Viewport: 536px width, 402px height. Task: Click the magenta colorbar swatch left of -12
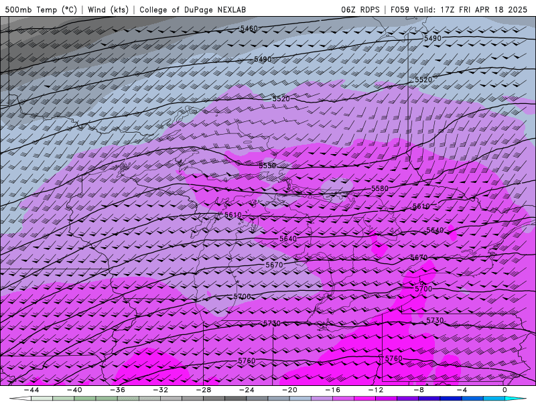pyautogui.click(x=364, y=399)
